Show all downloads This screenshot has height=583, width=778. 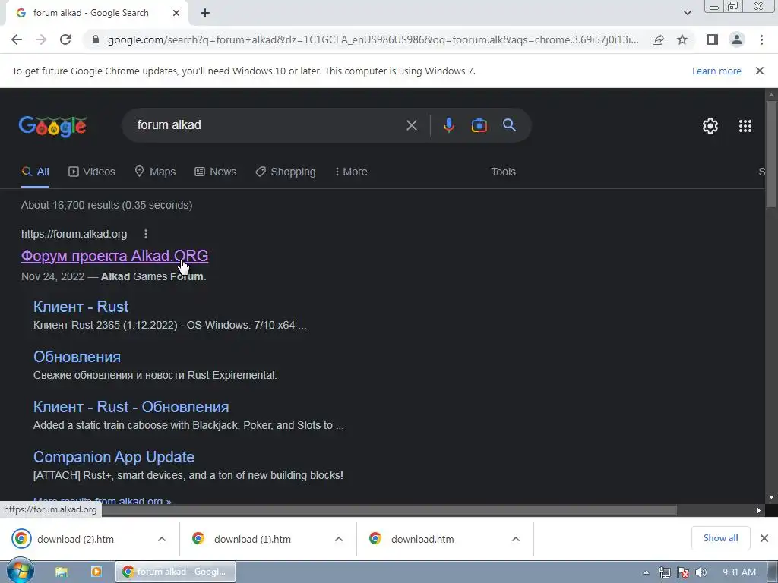pos(720,538)
